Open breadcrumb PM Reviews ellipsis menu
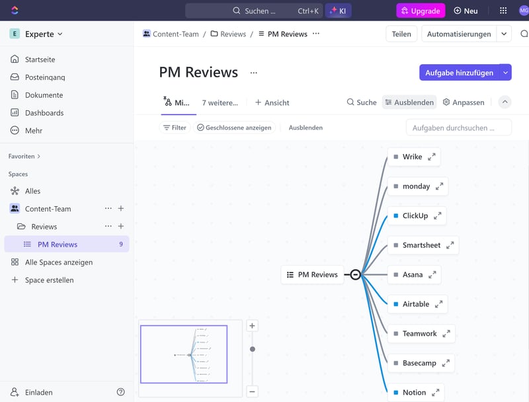529x402 pixels. (316, 33)
